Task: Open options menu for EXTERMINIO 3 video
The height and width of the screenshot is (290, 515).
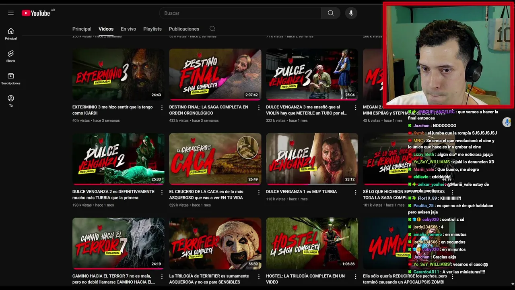Action: [162, 108]
